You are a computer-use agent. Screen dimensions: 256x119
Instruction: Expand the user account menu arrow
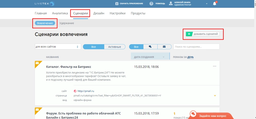[207, 4]
